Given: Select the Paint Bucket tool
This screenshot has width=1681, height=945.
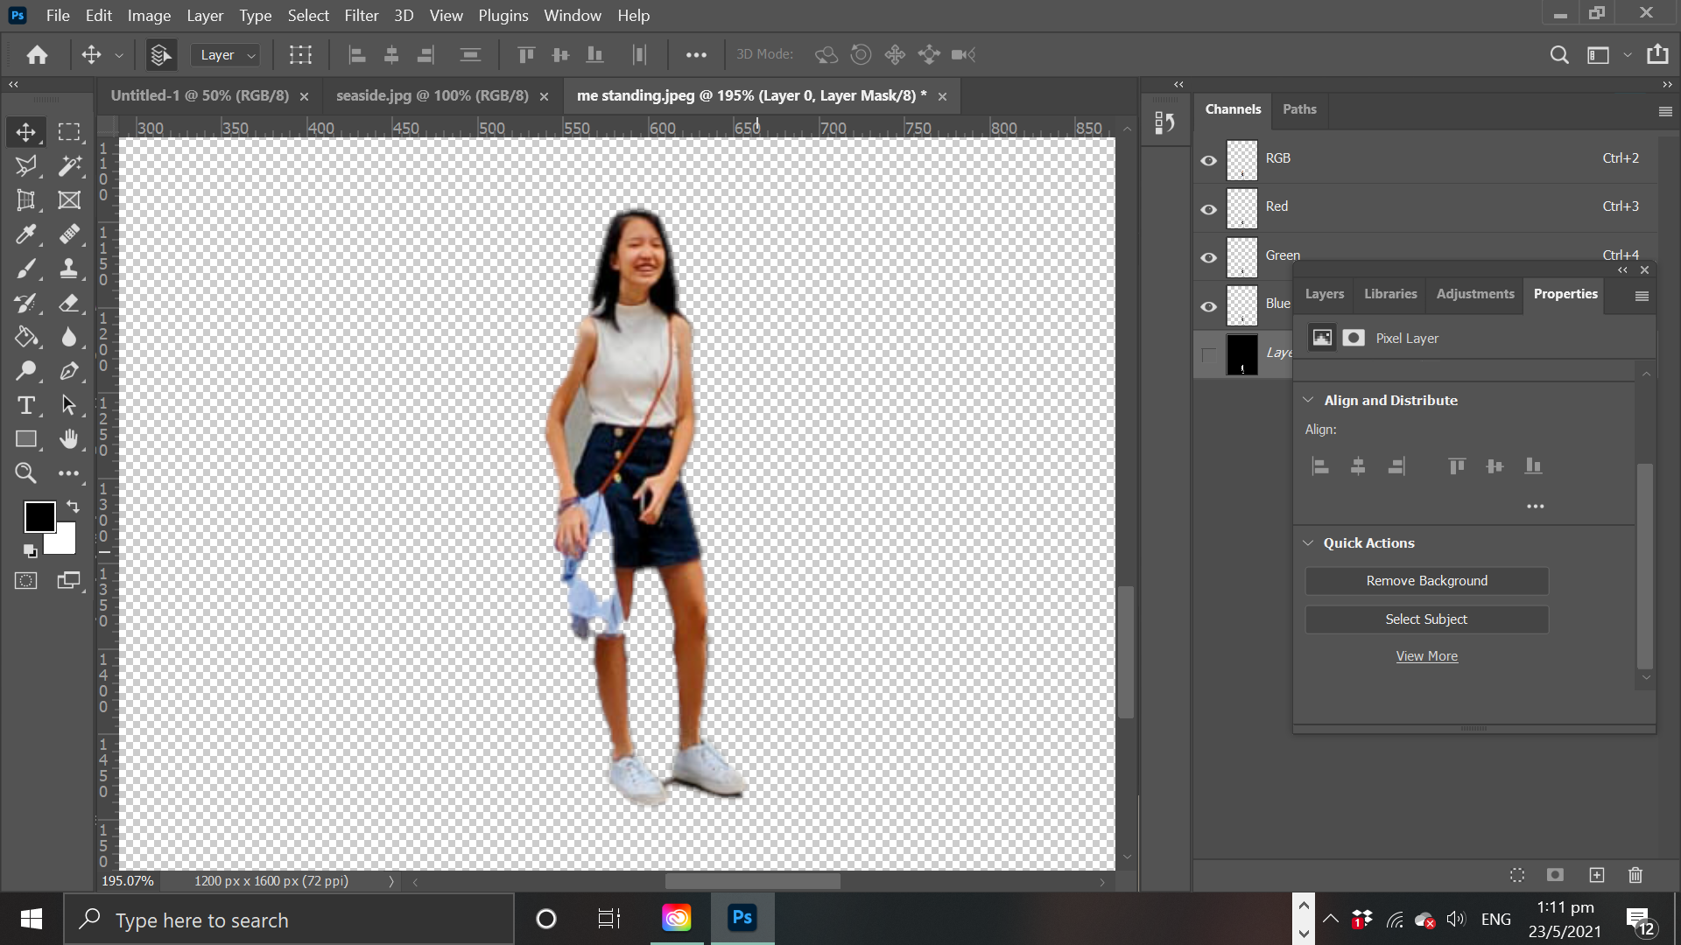Looking at the screenshot, I should 25,337.
